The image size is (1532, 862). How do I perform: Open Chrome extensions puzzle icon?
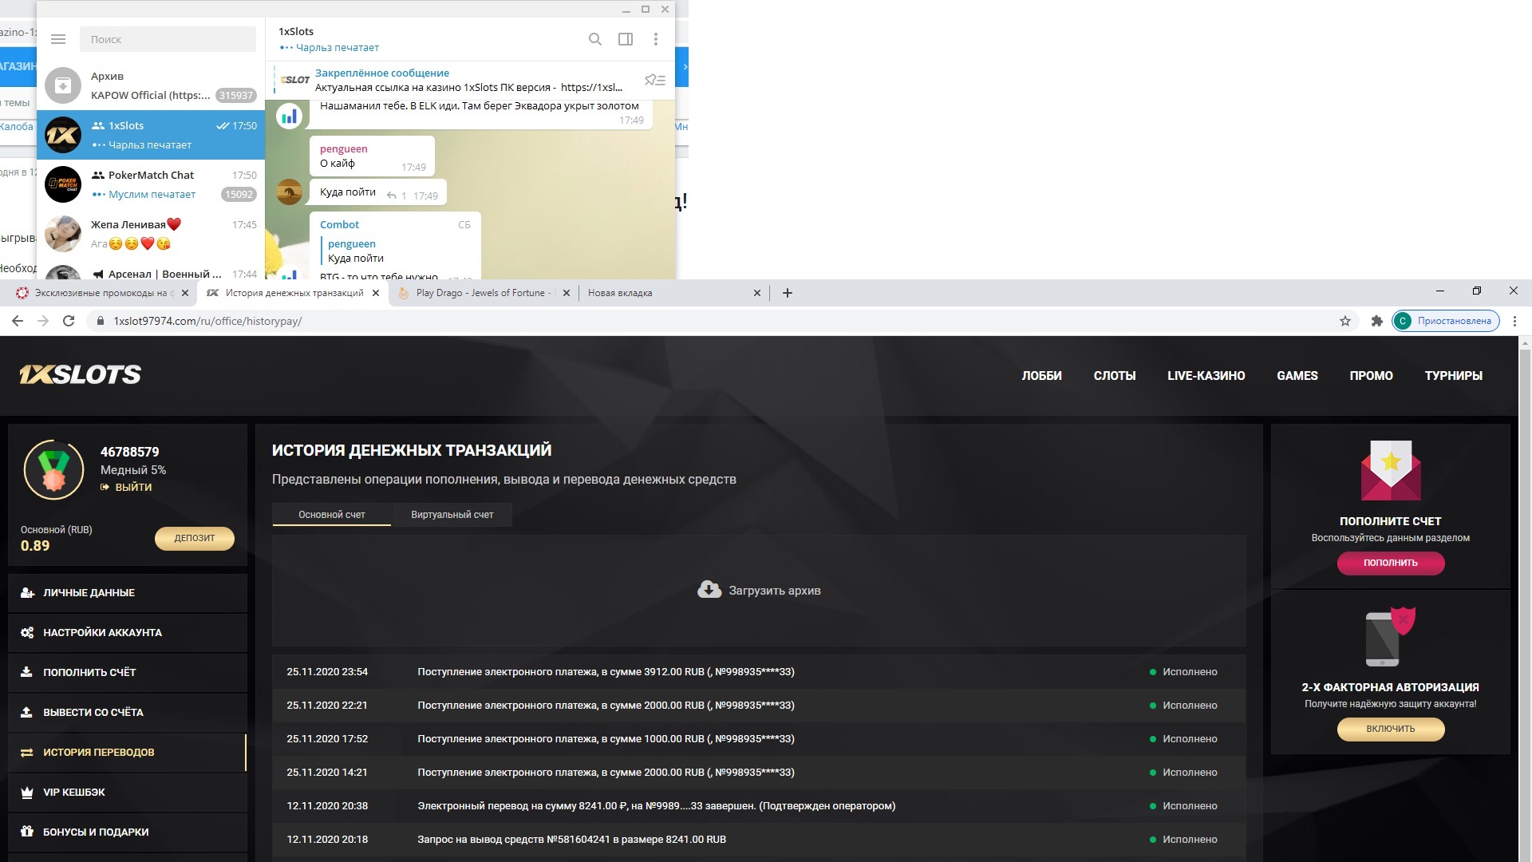point(1376,321)
